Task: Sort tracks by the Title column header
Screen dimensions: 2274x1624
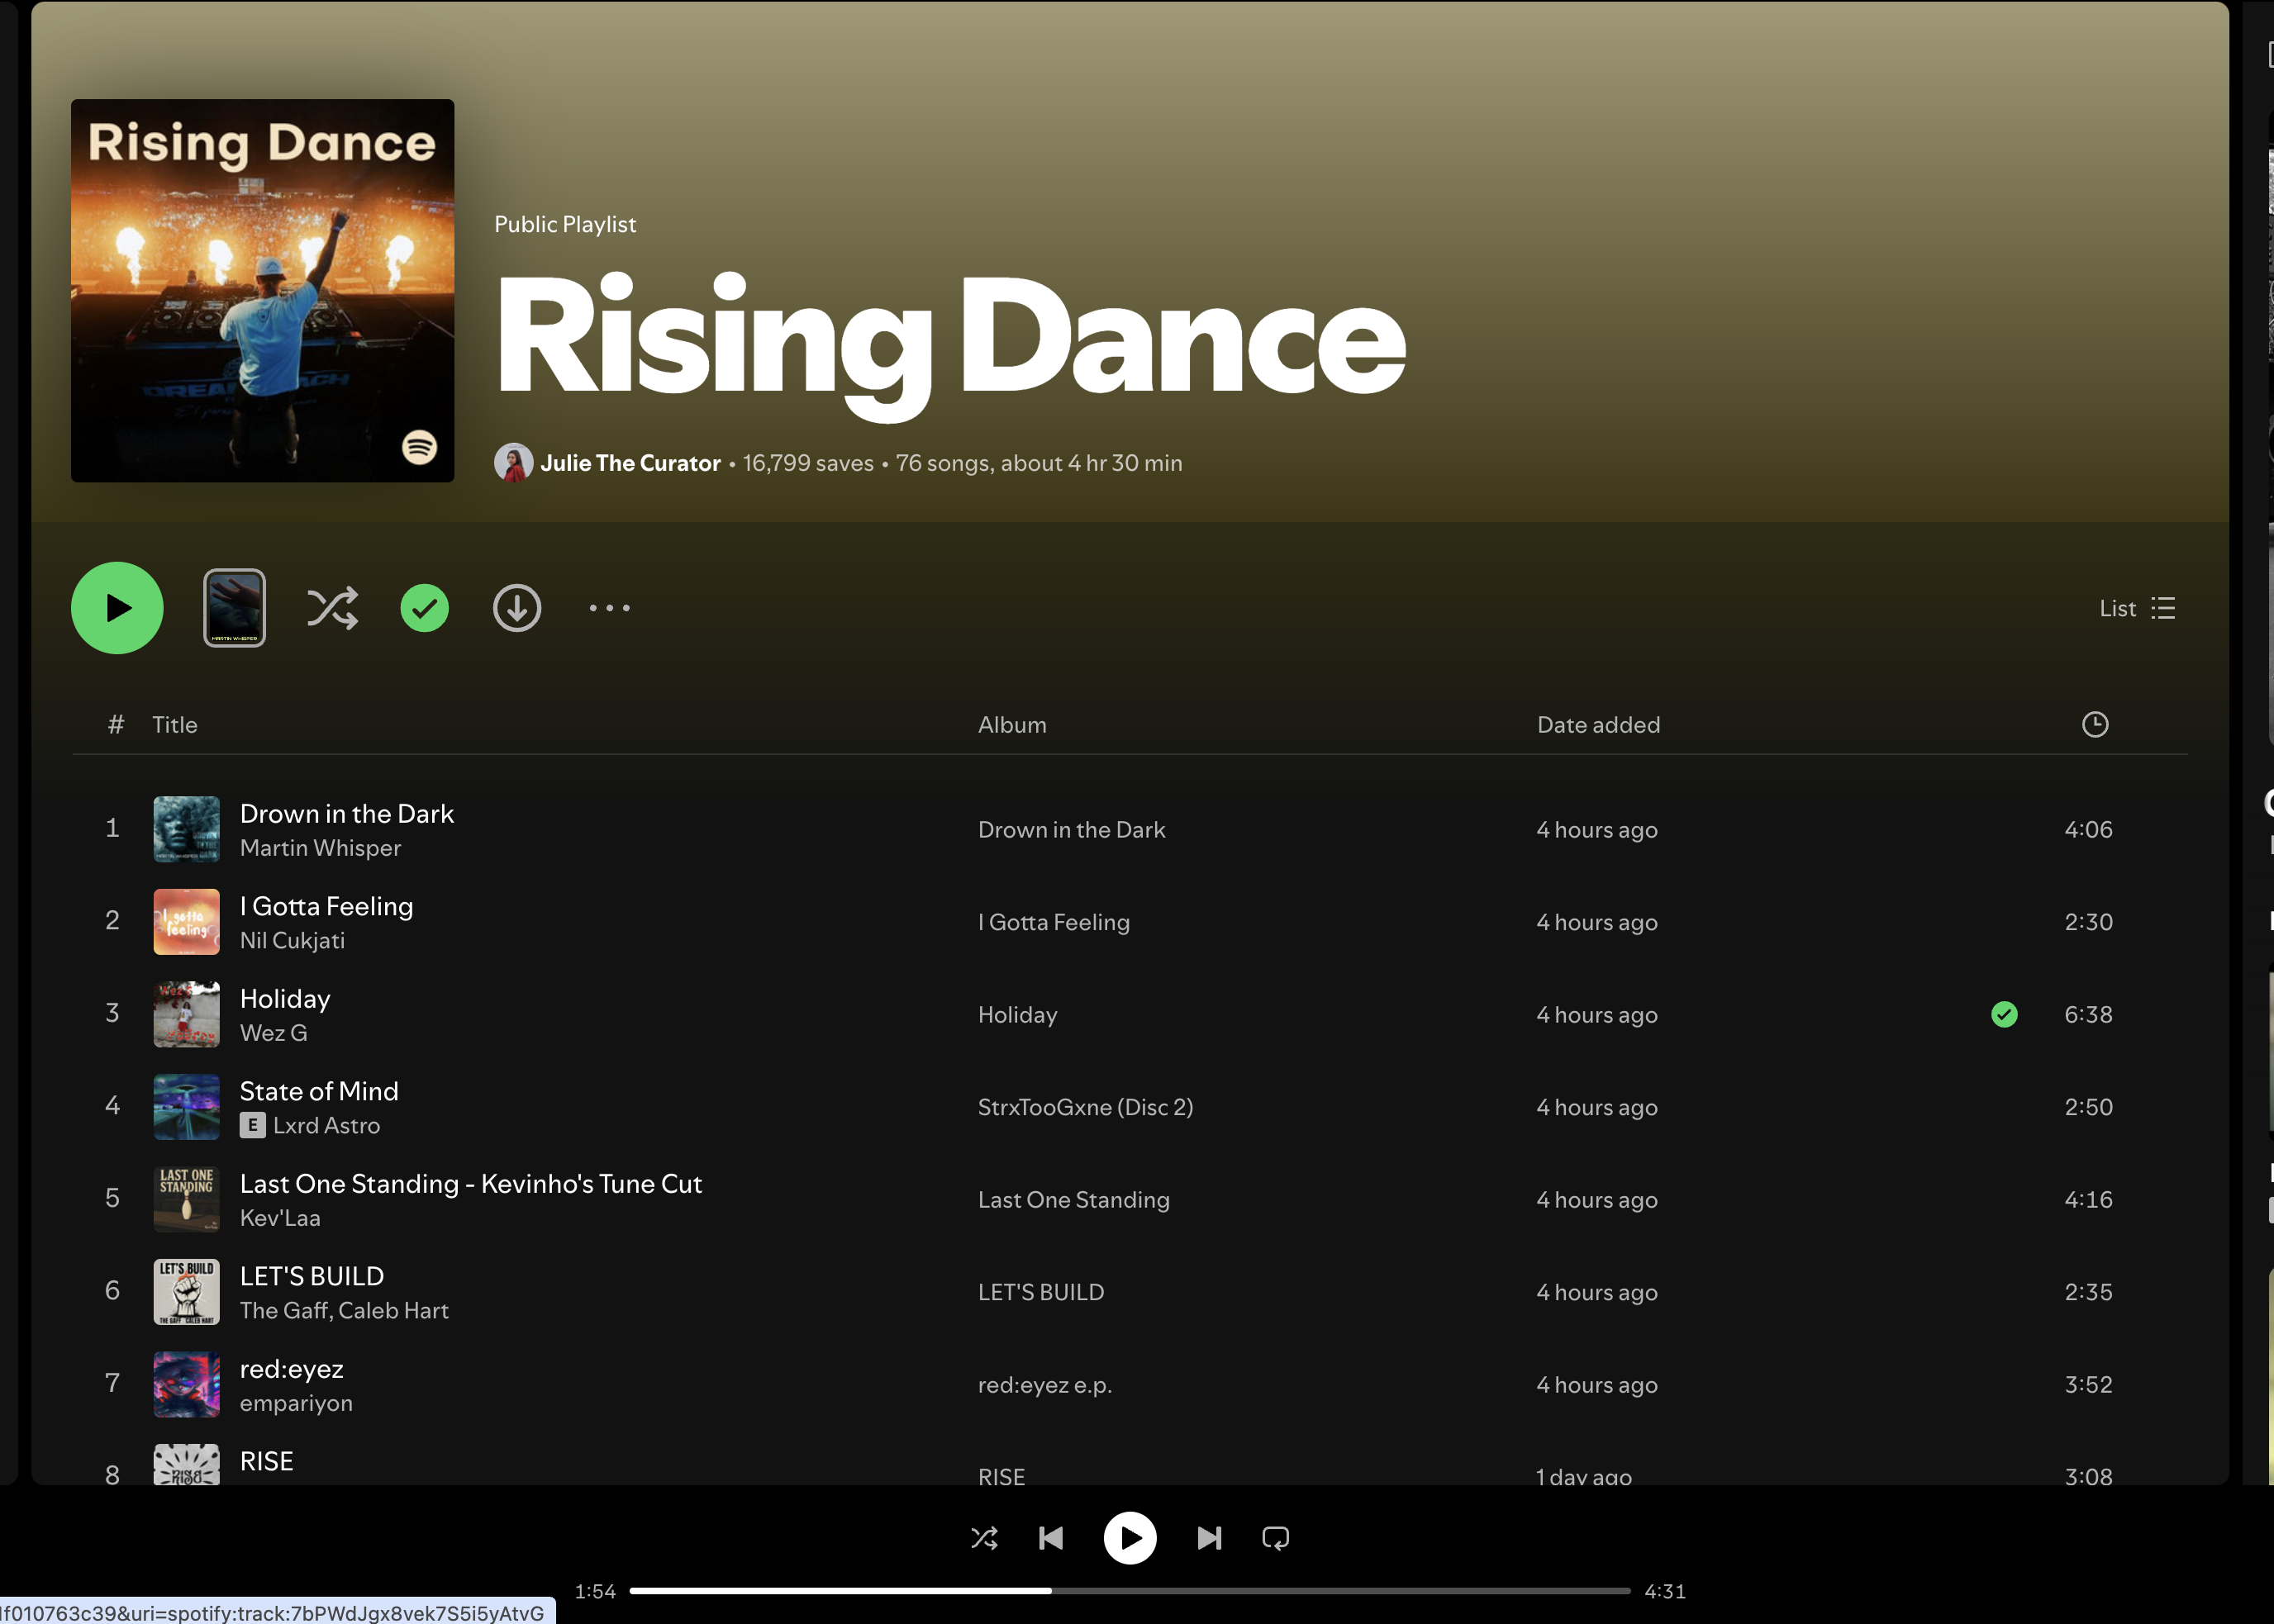Action: [175, 724]
